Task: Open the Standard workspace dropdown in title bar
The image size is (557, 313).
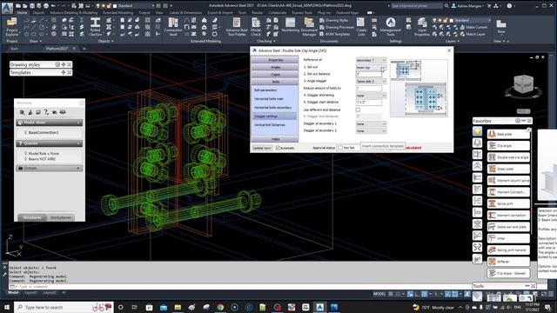Action: coord(136,6)
